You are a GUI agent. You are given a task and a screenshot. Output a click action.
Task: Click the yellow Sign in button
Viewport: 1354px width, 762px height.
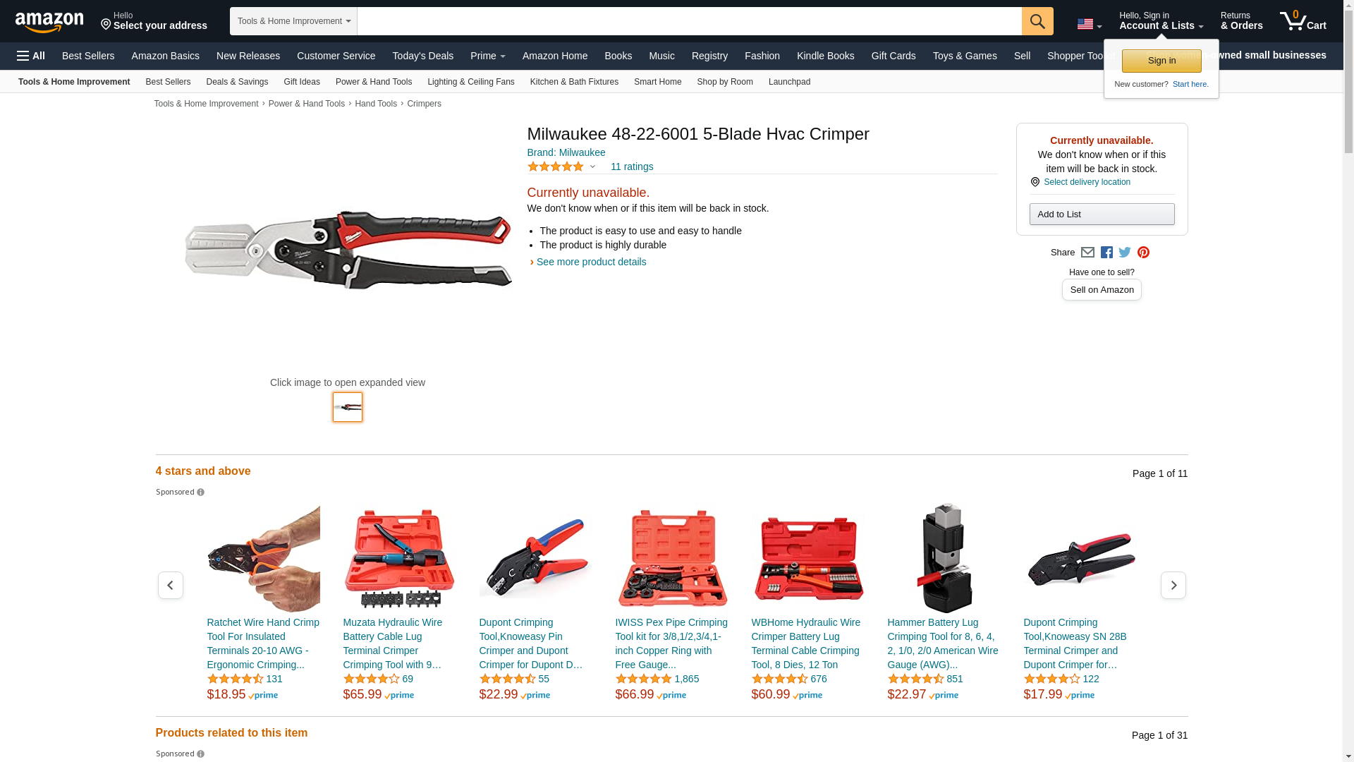click(1161, 61)
